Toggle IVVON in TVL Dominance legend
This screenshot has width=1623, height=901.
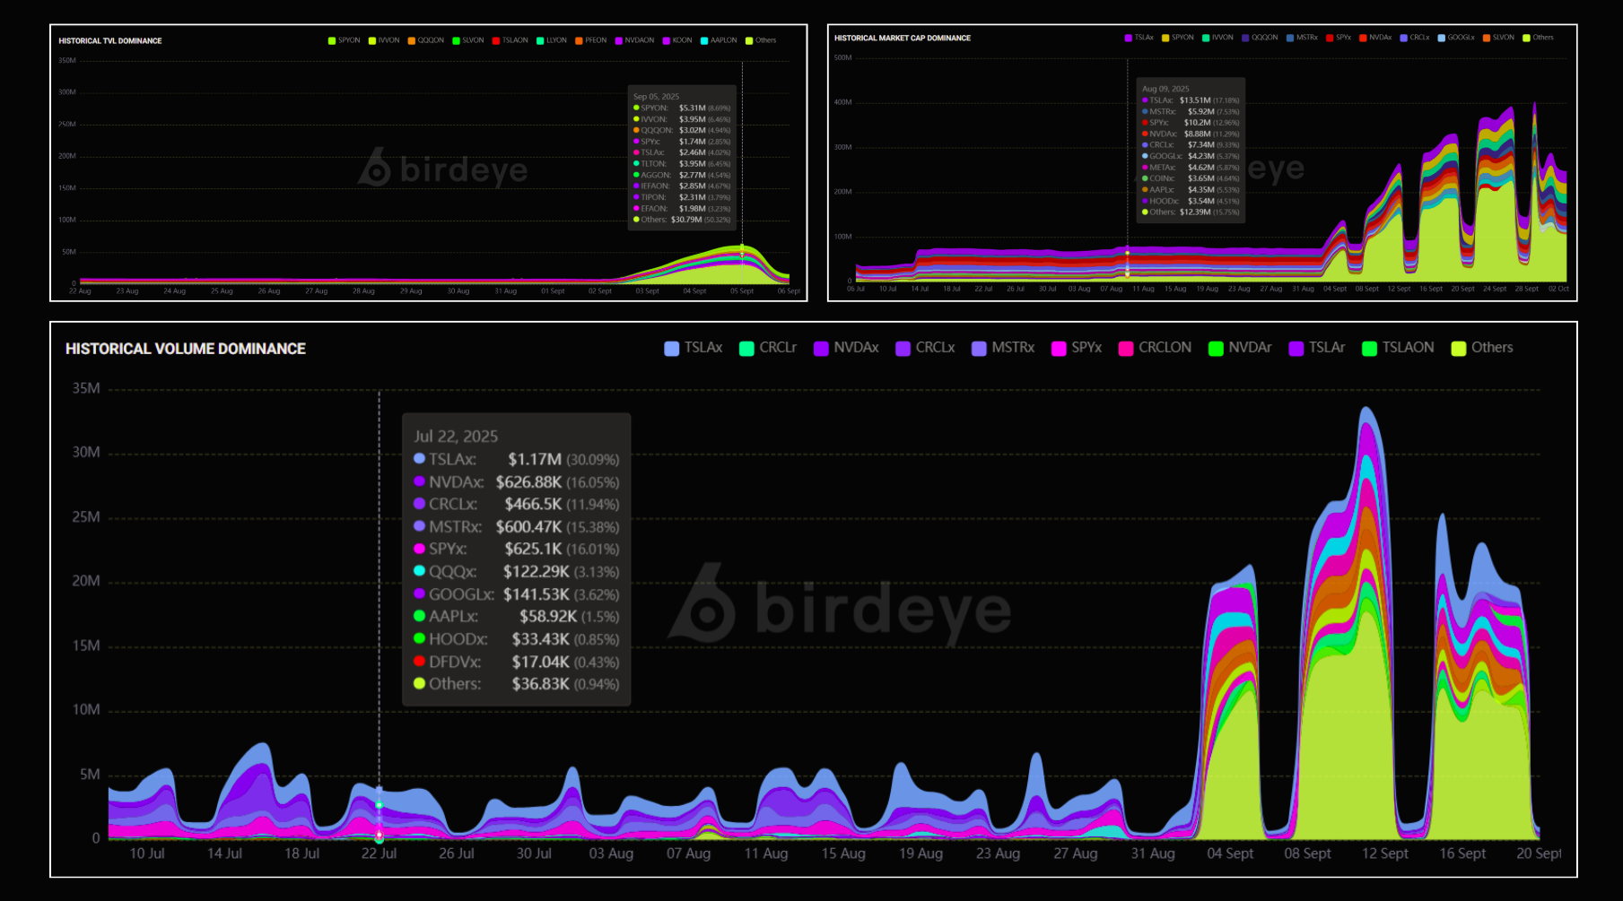[x=384, y=40]
